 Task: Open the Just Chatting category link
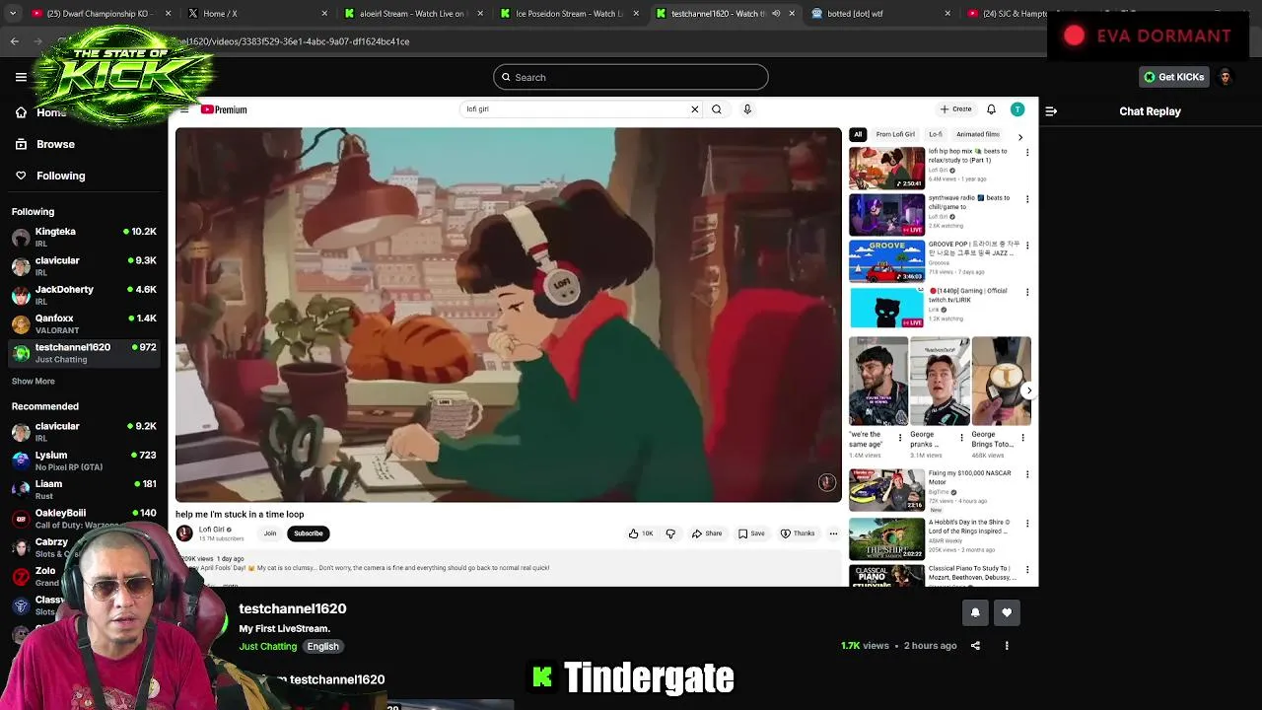(x=267, y=647)
